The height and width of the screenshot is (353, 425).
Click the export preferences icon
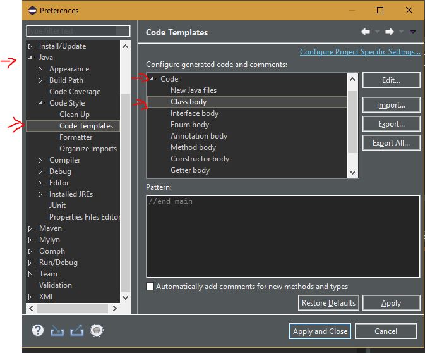click(x=77, y=330)
